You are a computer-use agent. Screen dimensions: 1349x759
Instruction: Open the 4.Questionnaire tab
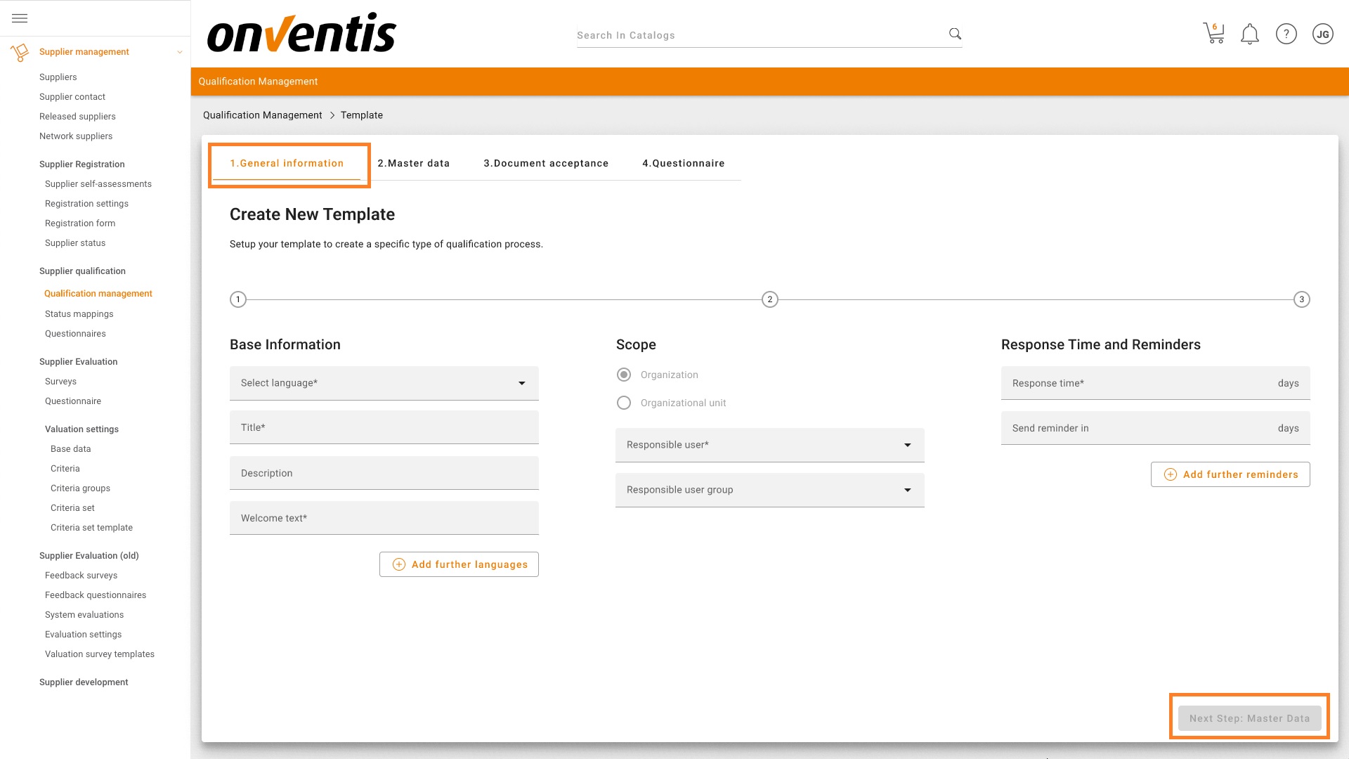pyautogui.click(x=683, y=163)
